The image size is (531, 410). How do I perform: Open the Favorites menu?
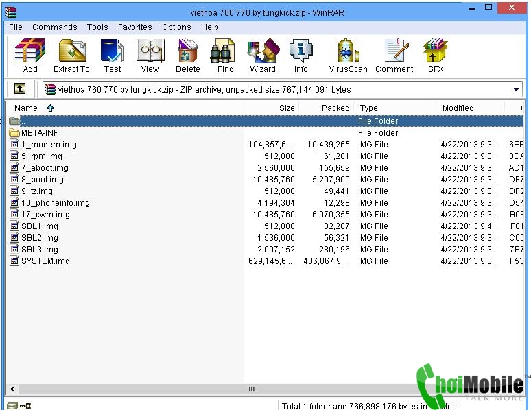click(134, 27)
